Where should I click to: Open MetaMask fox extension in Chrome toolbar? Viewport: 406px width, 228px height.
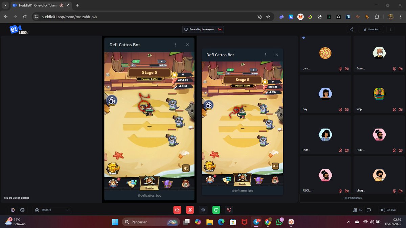(300, 17)
